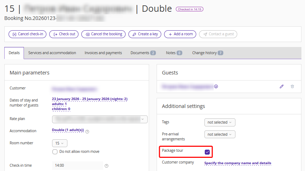Click the Check out button
This screenshot has width=305, height=171.
click(64, 34)
